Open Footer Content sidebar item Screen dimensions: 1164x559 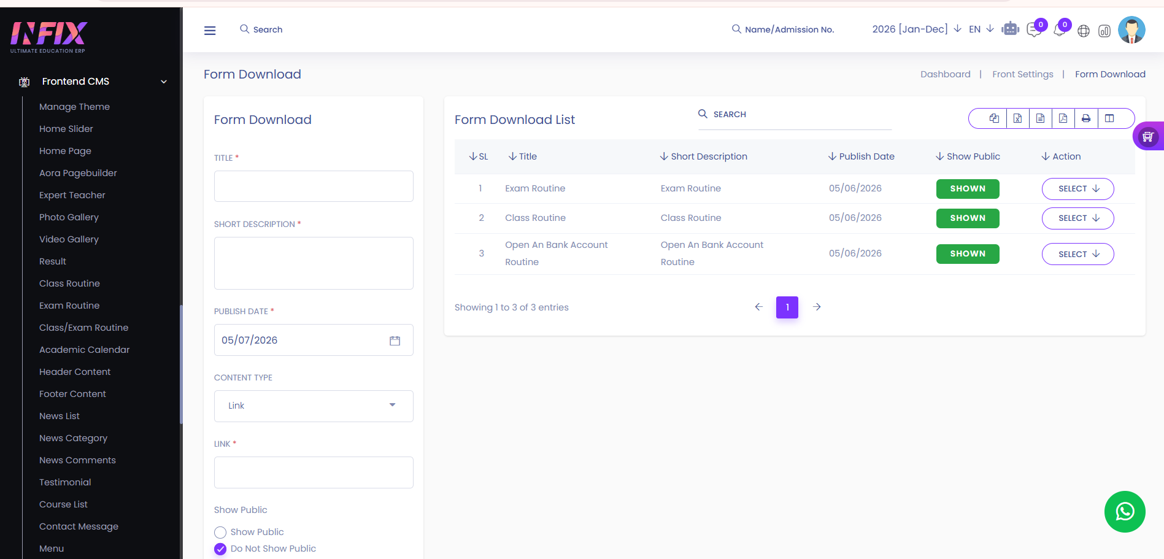click(x=72, y=394)
